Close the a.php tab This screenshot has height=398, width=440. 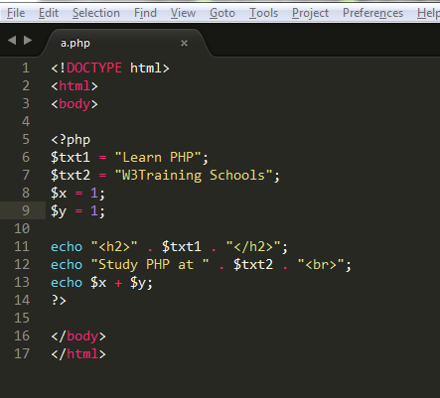[x=184, y=43]
